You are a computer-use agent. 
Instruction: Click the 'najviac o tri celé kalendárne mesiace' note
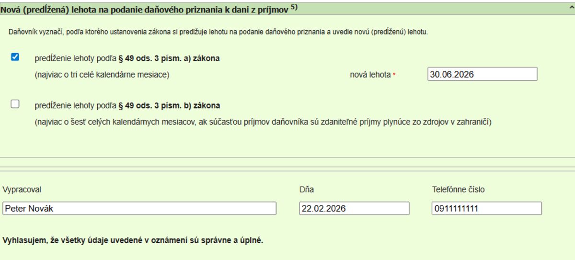pyautogui.click(x=102, y=75)
